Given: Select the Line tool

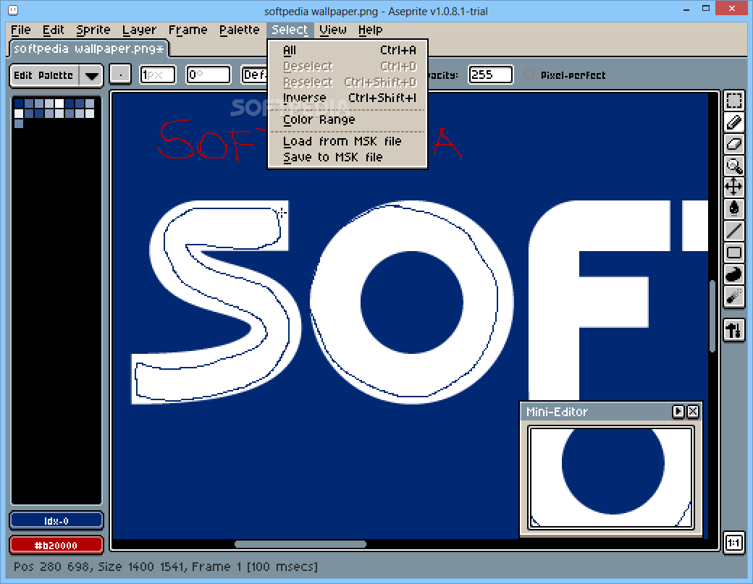Looking at the screenshot, I should point(733,230).
